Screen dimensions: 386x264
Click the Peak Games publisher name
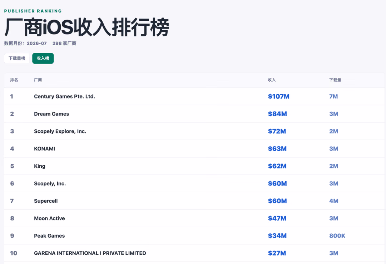point(49,236)
